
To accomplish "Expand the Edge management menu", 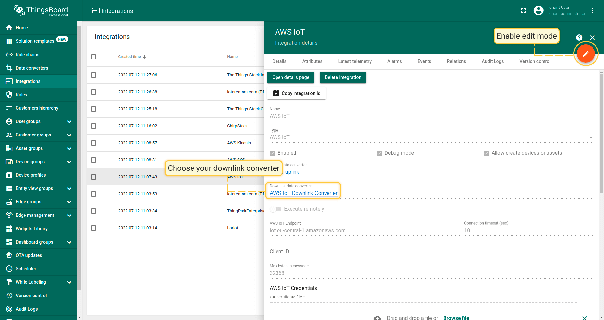I will (69, 215).
